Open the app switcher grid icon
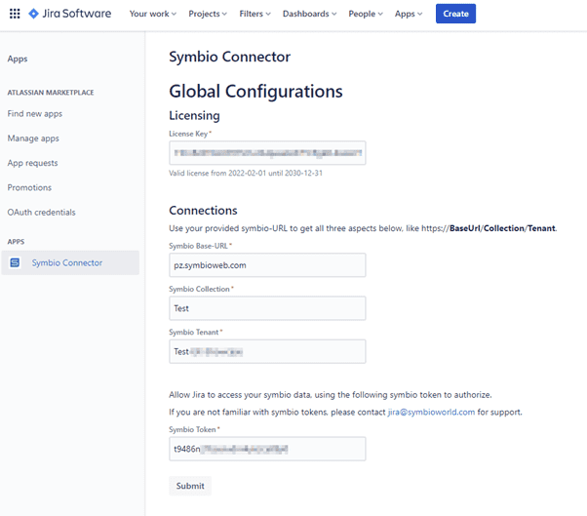Screen dimensions: 587x516 [x=15, y=14]
